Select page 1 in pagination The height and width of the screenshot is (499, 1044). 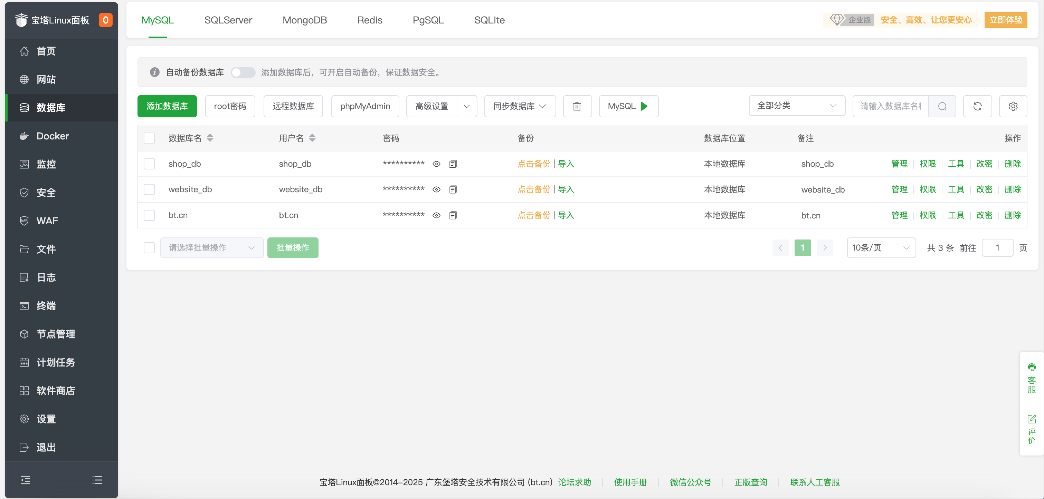(803, 247)
